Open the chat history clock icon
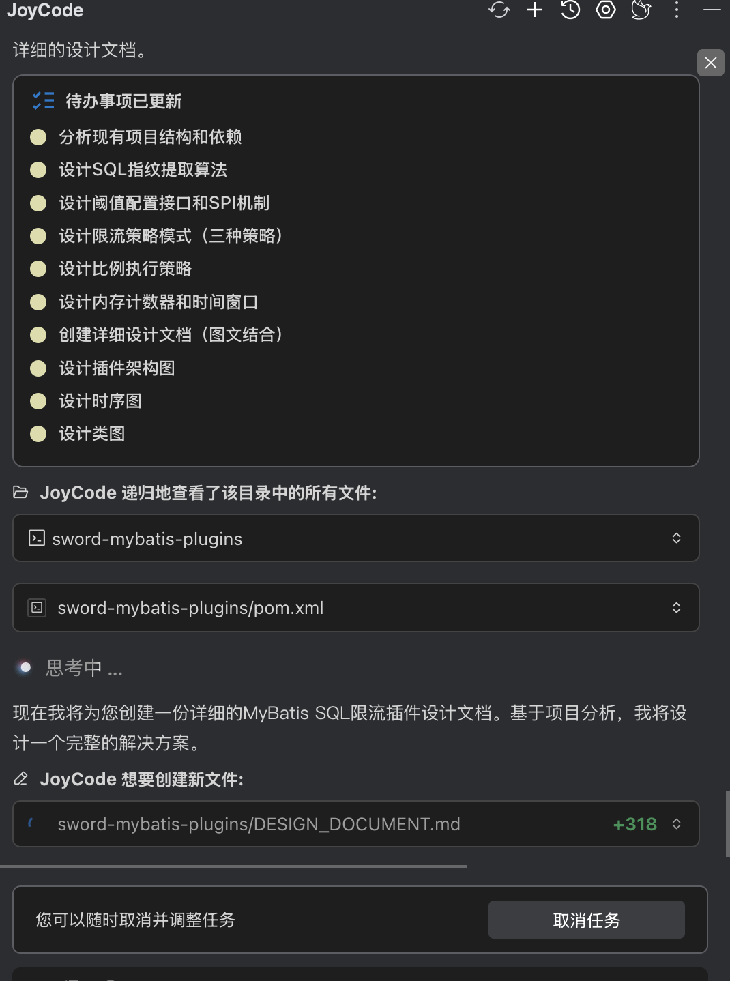The width and height of the screenshot is (730, 981). point(570,10)
